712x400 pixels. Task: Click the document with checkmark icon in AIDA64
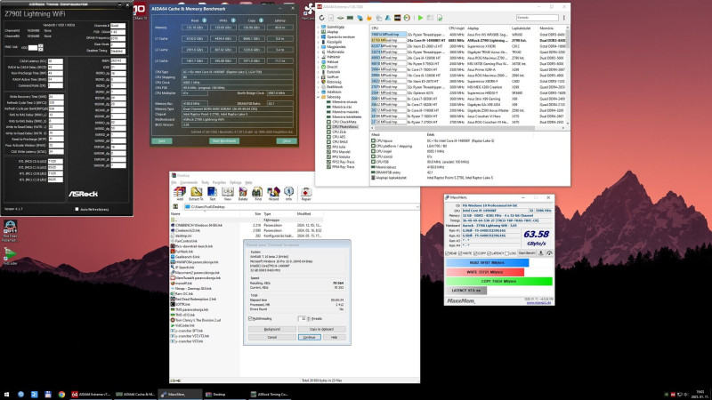(440, 18)
